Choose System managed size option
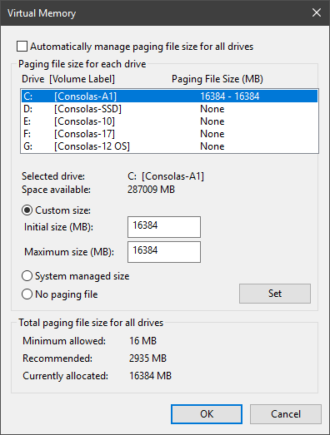 [27, 276]
